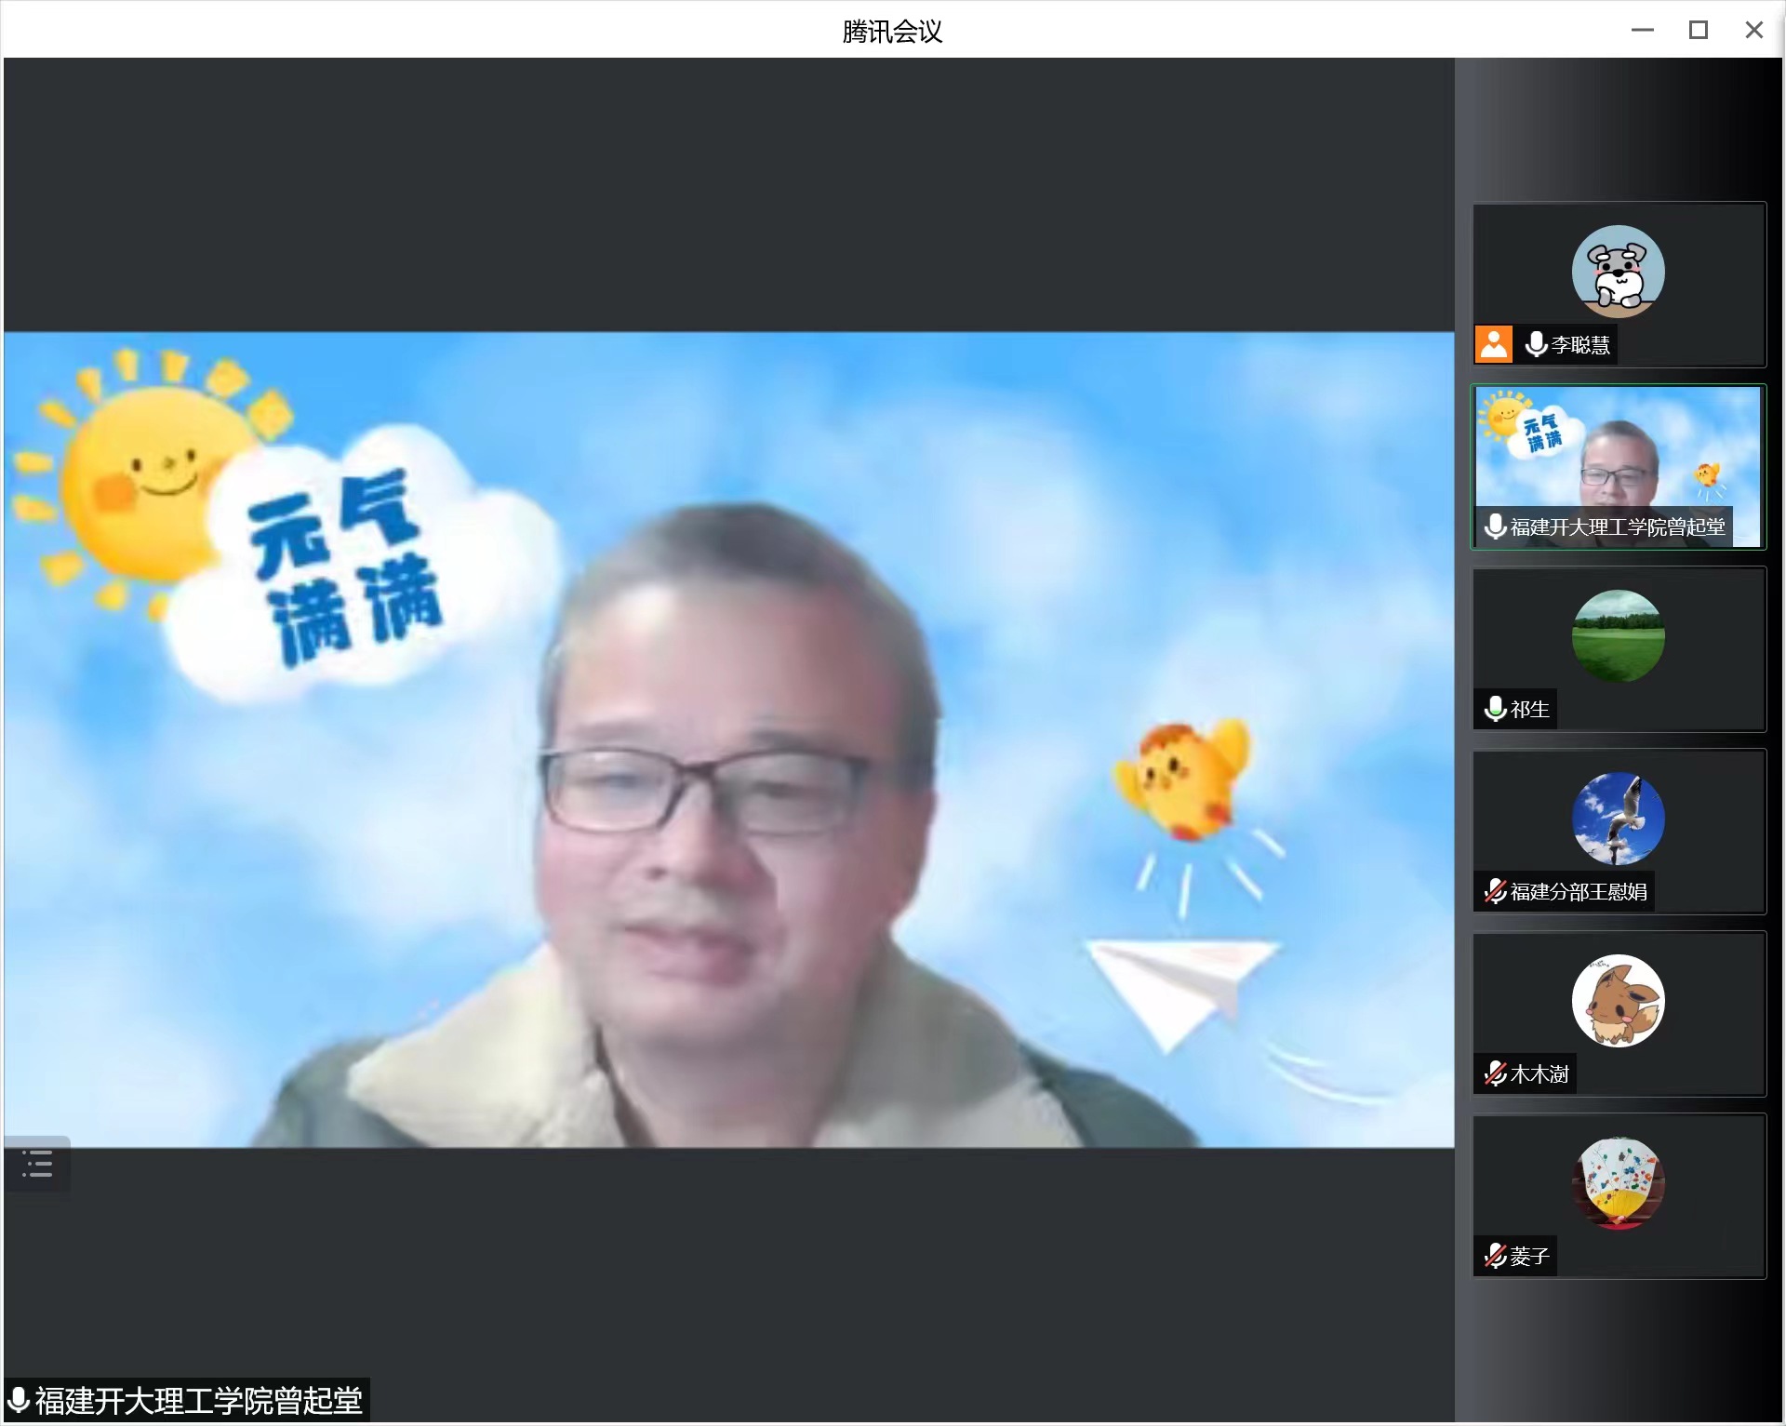Select 祁生's green field avatar
This screenshot has height=1426, width=1786.
[1618, 636]
